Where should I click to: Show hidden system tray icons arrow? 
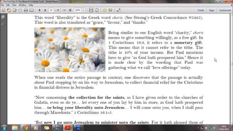[198, 128]
